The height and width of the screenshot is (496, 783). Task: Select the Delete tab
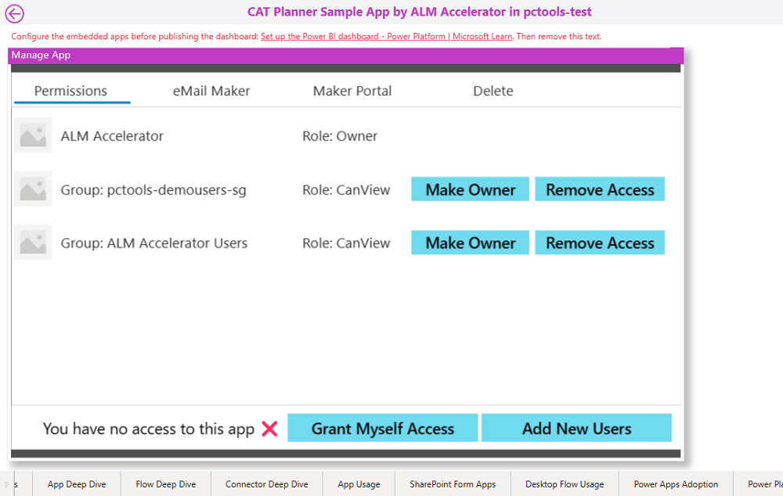pyautogui.click(x=493, y=91)
